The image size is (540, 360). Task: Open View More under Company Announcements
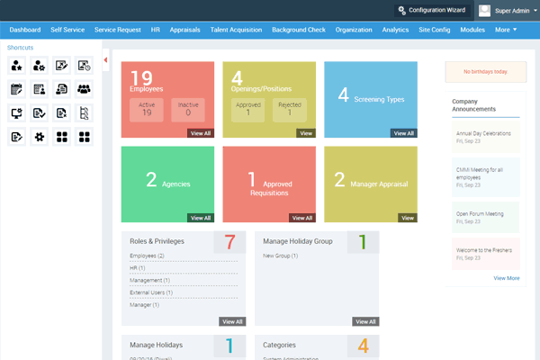coord(506,278)
